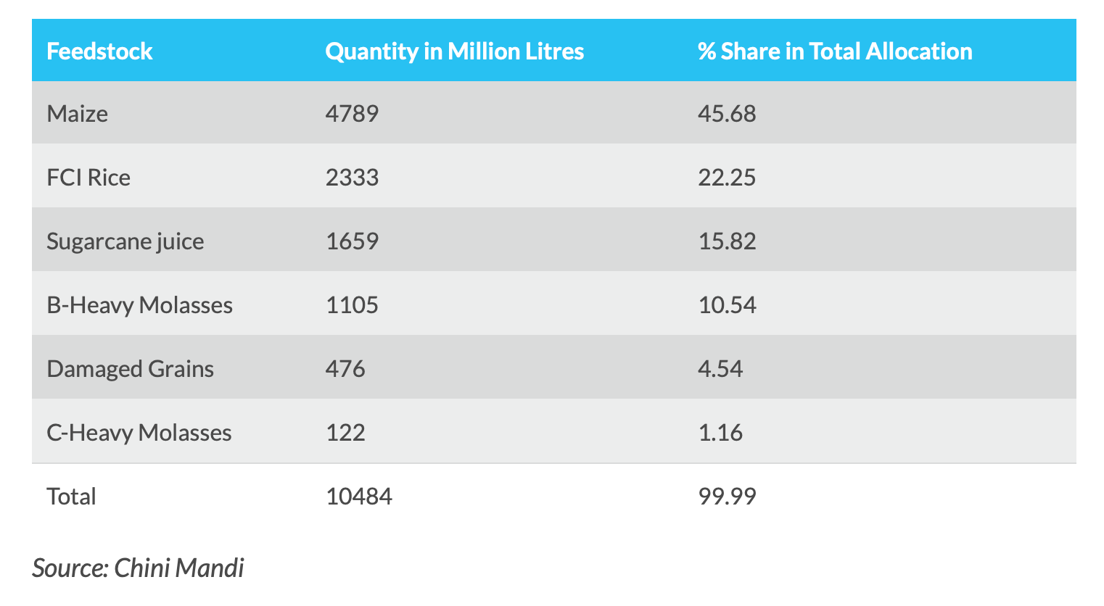Select the 15.82 share value
1104x606 pixels.
[727, 241]
